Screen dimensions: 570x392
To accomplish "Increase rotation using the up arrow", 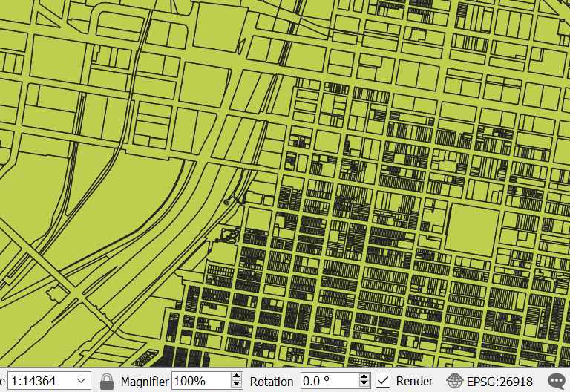I will click(364, 377).
